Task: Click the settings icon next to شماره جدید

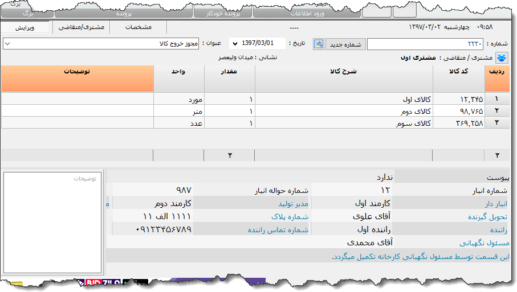Action: [x=319, y=44]
